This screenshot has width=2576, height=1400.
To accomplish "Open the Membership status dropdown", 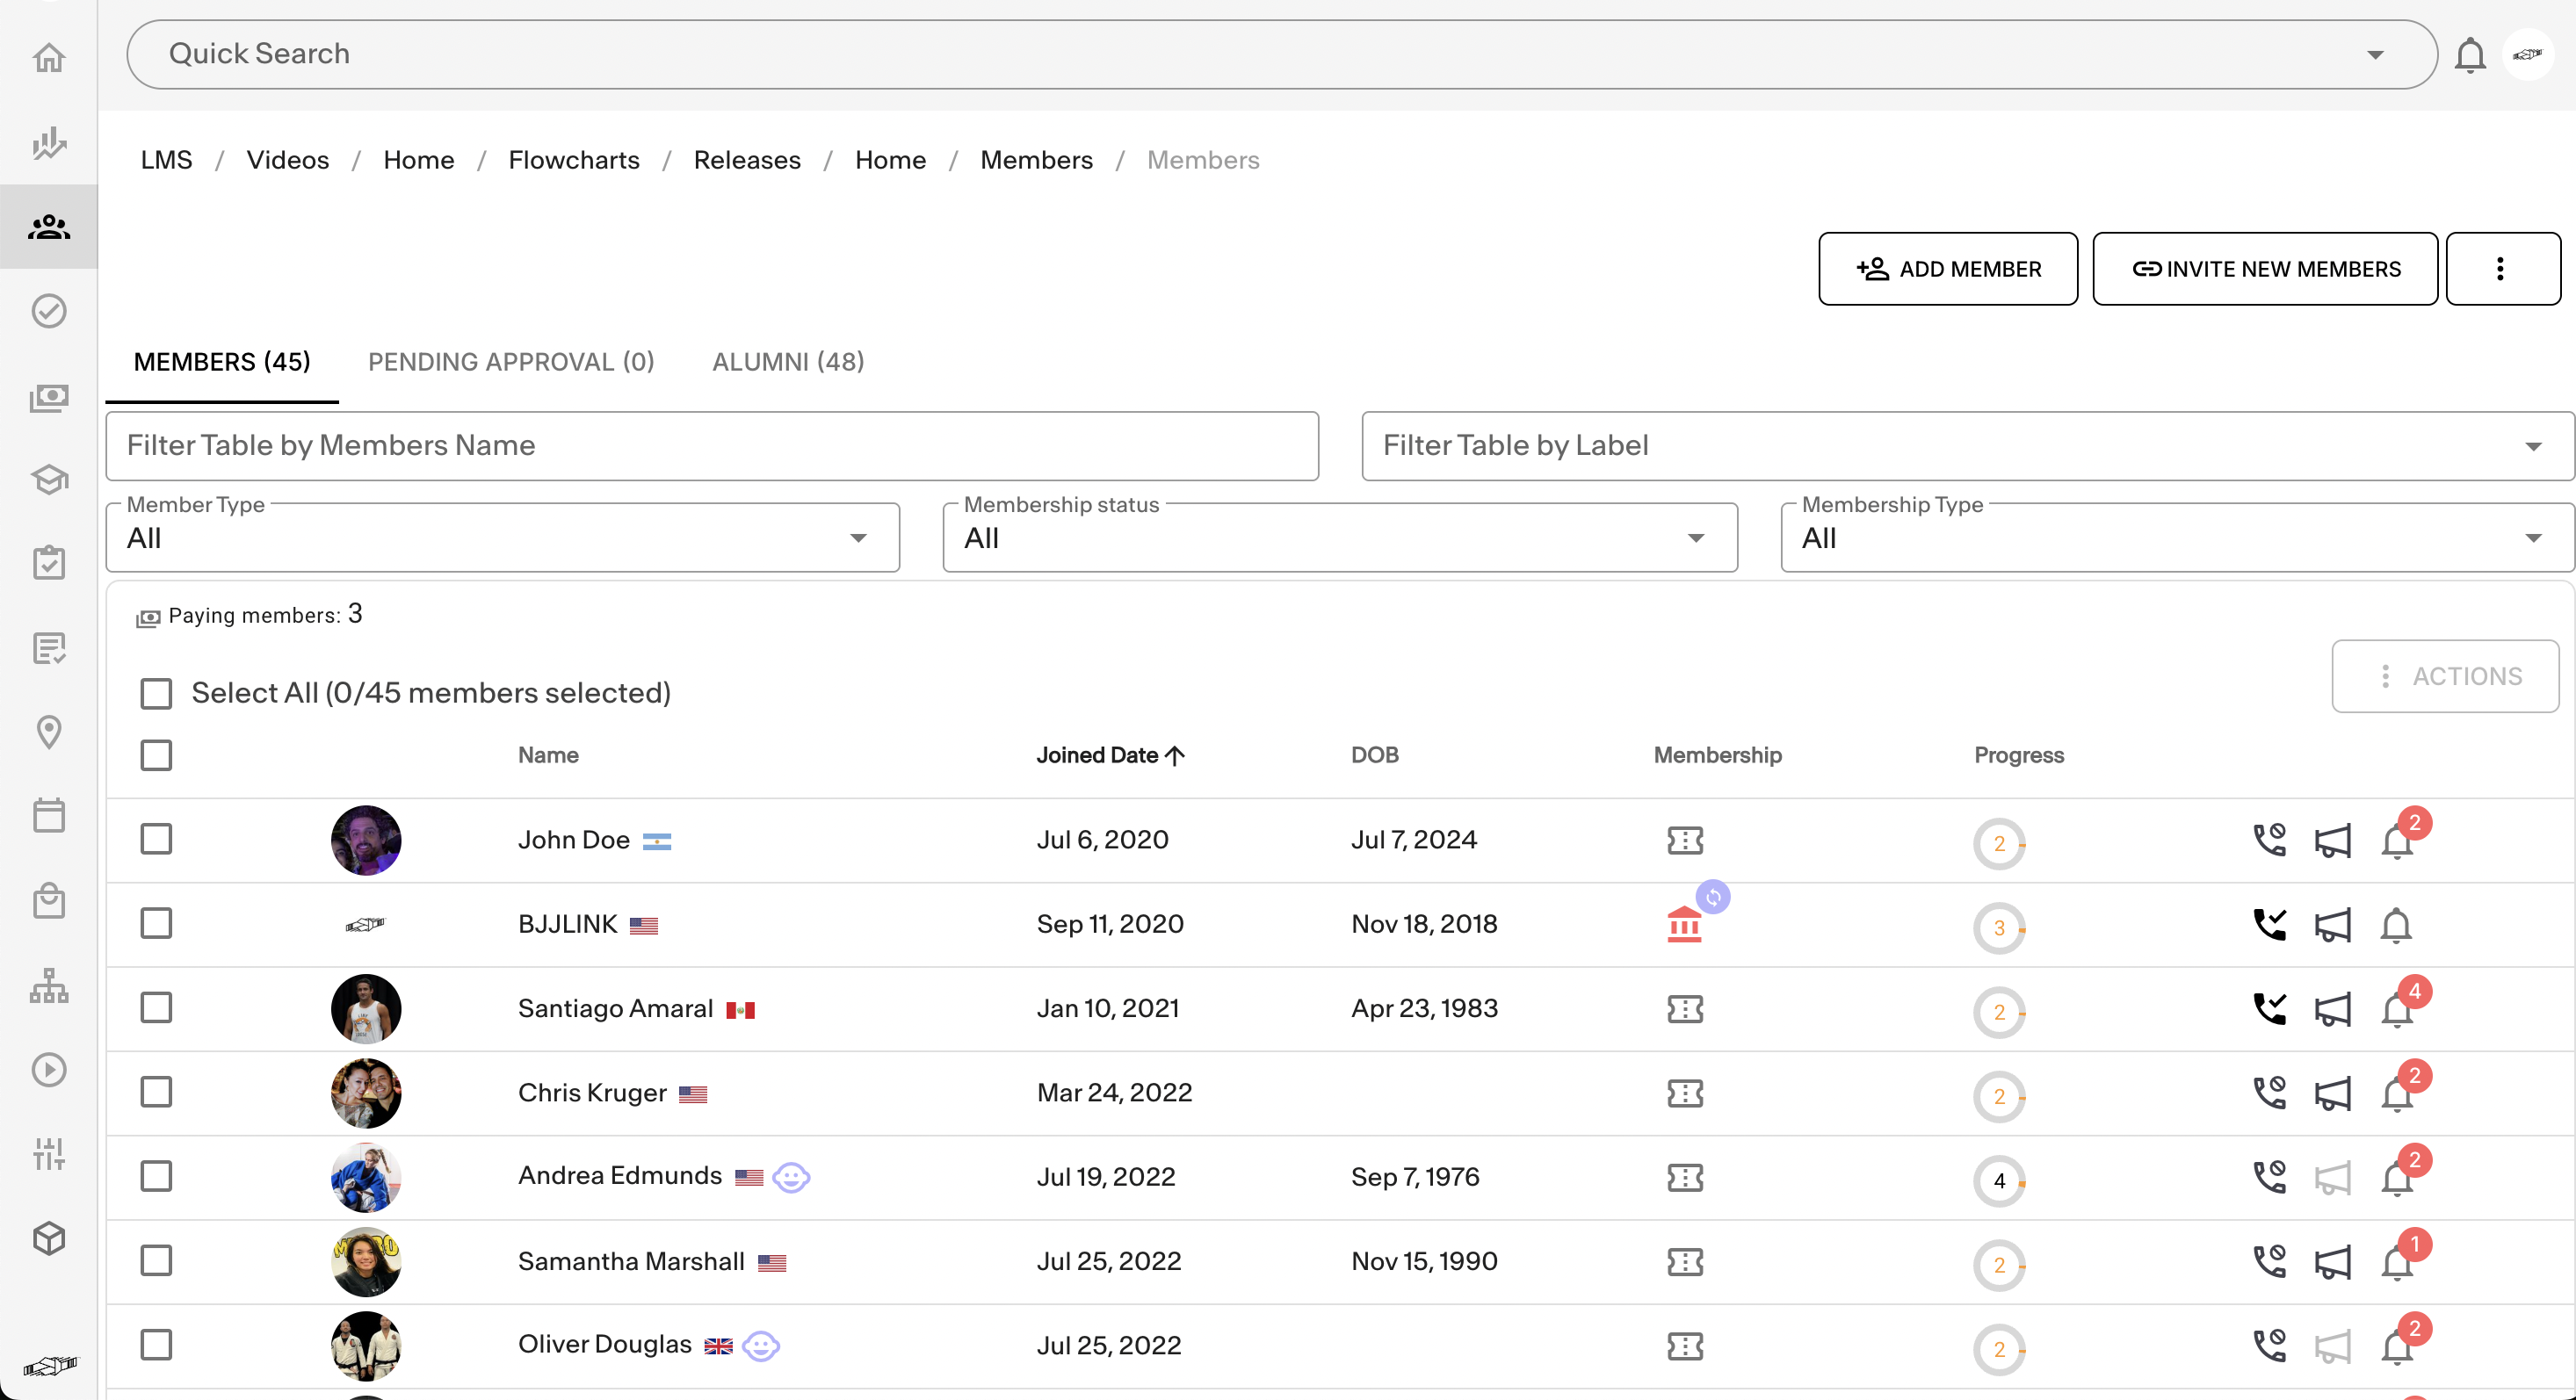I will click(x=1339, y=538).
